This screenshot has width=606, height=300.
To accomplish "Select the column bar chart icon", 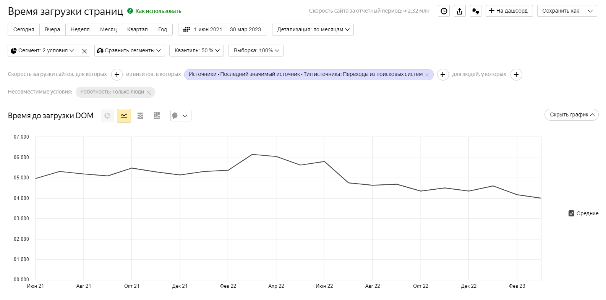I will click(x=157, y=116).
